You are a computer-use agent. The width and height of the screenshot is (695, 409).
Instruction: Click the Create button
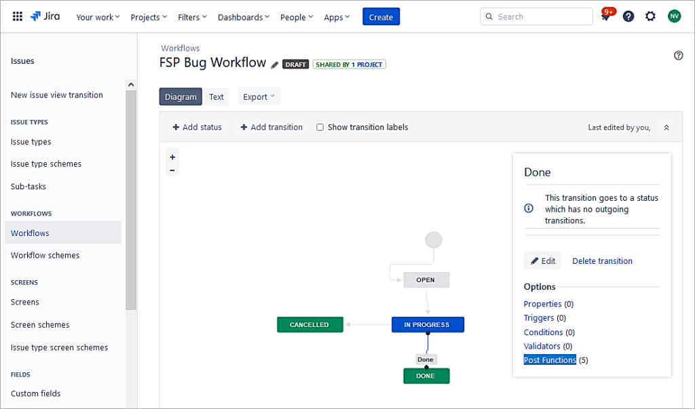tap(381, 16)
